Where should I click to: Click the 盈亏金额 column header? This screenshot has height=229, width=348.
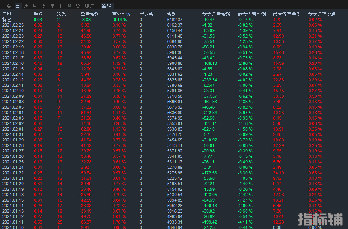90,14
